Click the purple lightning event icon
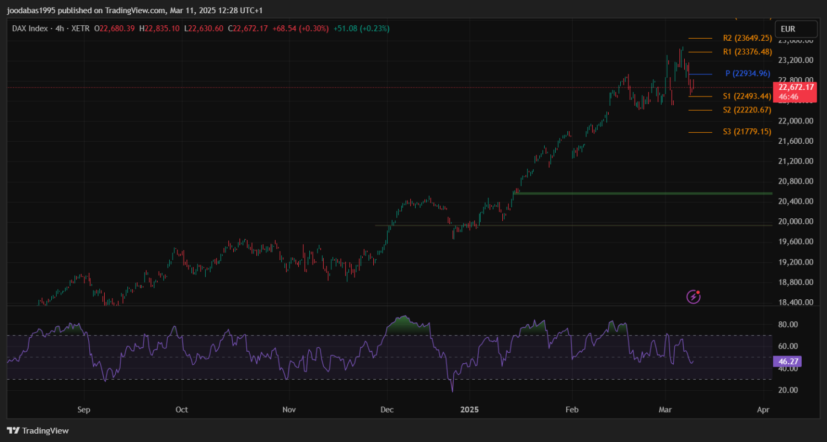The image size is (827, 442). coord(693,297)
